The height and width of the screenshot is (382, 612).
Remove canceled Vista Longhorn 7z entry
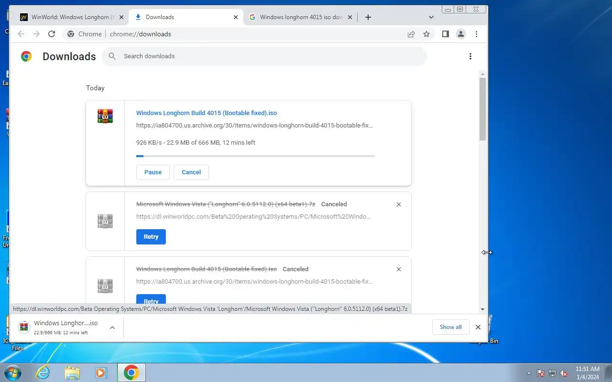[x=399, y=204]
